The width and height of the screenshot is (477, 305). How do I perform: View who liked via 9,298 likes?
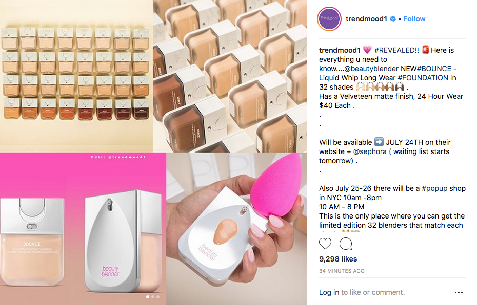[338, 259]
